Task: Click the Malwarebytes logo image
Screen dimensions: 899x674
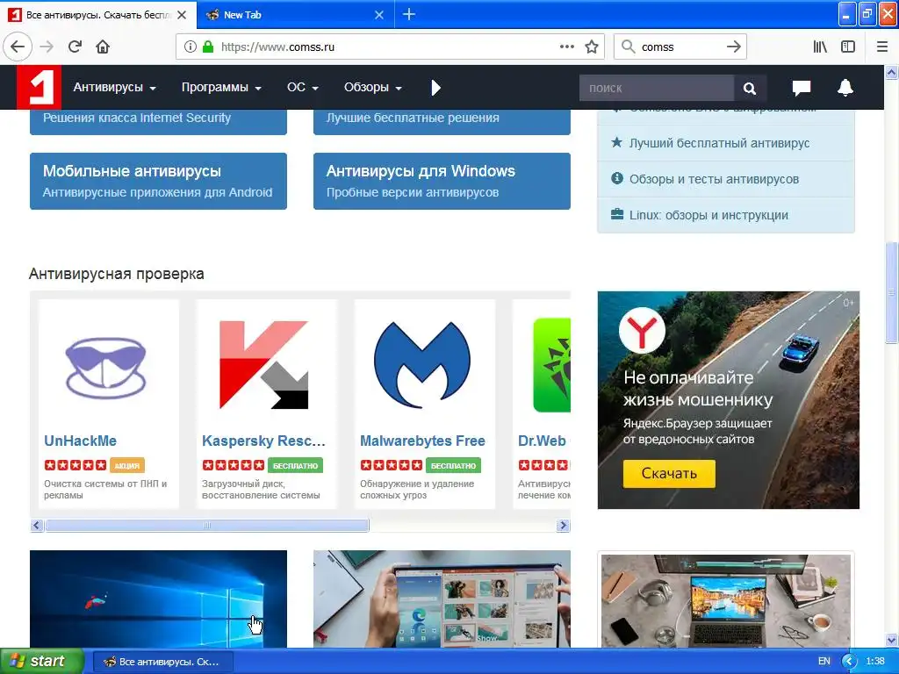Action: [422, 364]
